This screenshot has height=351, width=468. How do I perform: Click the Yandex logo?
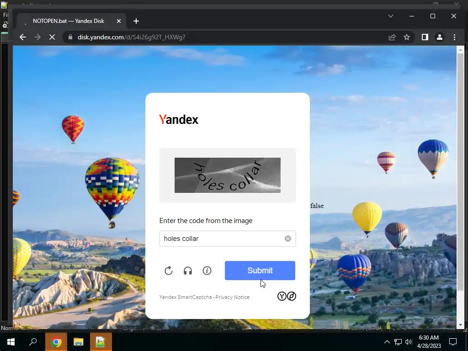click(179, 119)
